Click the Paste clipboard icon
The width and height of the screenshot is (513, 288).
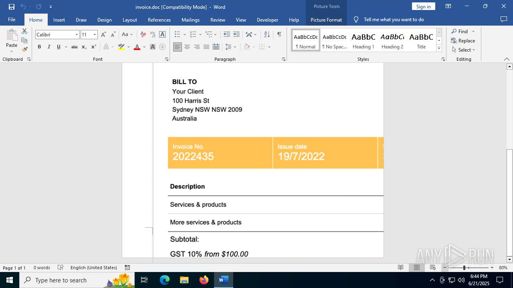click(x=12, y=36)
